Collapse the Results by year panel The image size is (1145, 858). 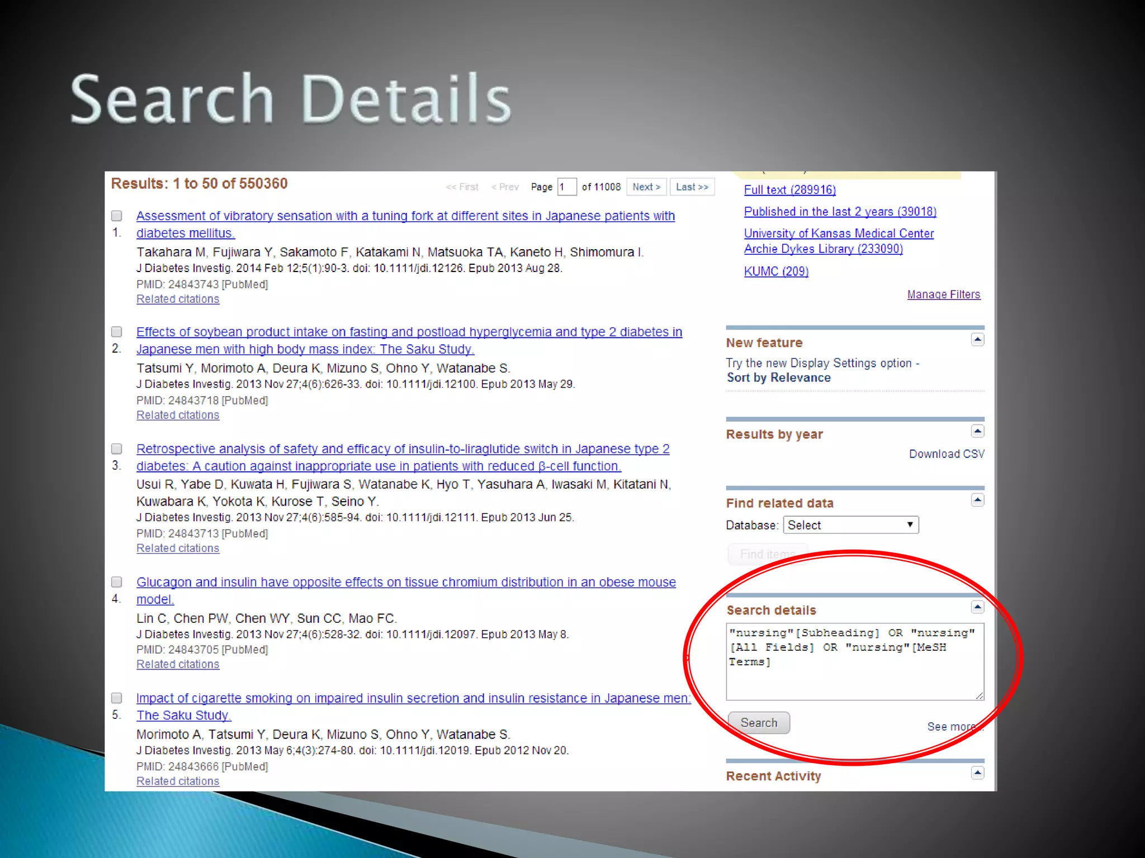977,431
